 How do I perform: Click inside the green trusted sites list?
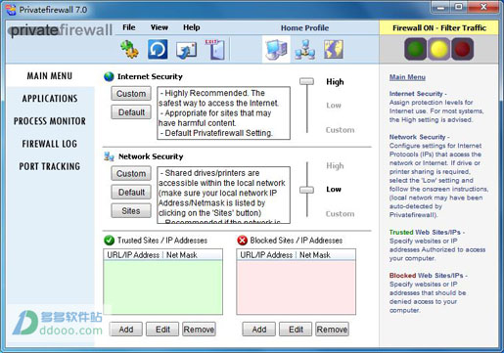[163, 287]
